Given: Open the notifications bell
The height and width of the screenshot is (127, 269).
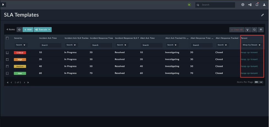Looking at the screenshot, I should pos(257,5).
